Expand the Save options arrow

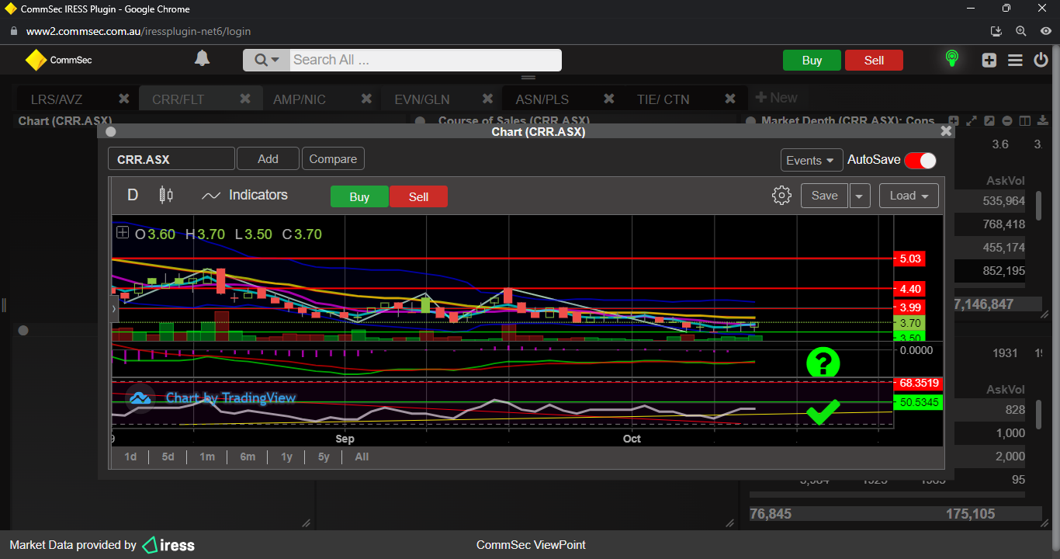pyautogui.click(x=859, y=196)
